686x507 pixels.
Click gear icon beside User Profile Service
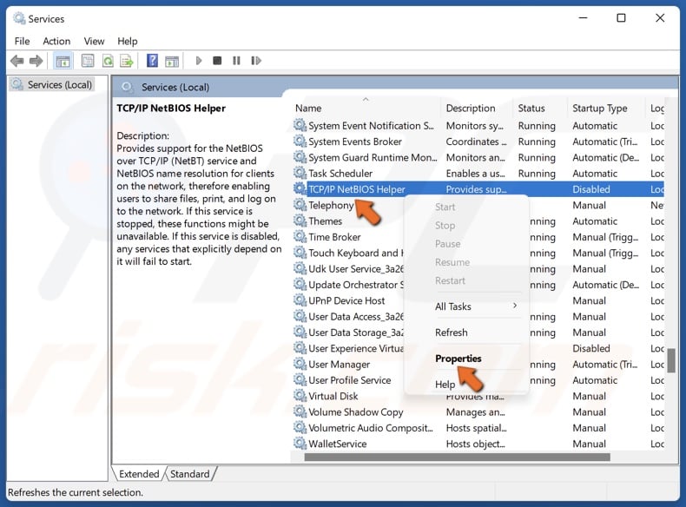[300, 379]
